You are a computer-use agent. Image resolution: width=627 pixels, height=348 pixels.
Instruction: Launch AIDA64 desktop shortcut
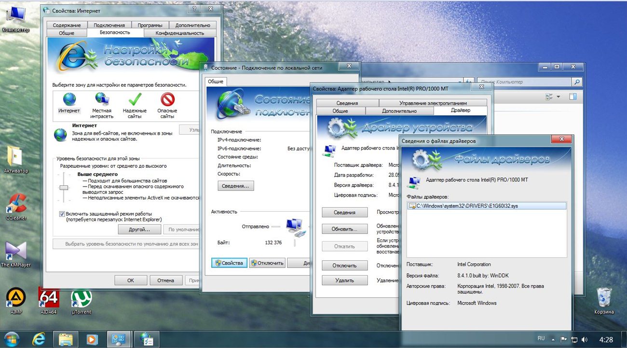(48, 301)
